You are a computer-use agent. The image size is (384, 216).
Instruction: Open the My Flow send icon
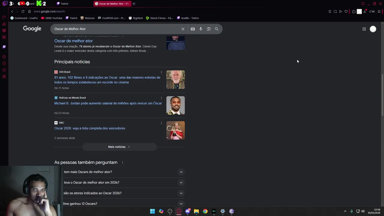pos(340,12)
